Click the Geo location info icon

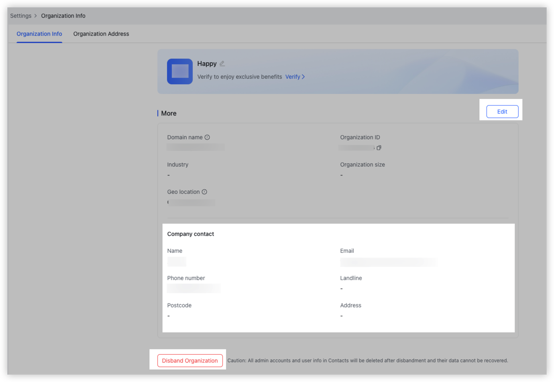(x=204, y=192)
